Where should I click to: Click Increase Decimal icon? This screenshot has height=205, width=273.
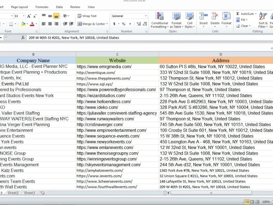coord(139,24)
